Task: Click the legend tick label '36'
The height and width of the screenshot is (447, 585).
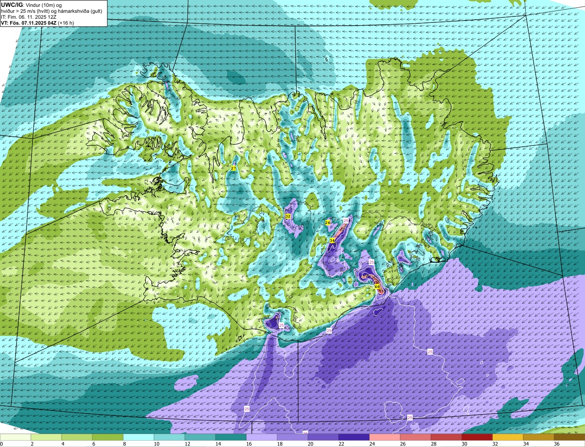Action: click(557, 444)
